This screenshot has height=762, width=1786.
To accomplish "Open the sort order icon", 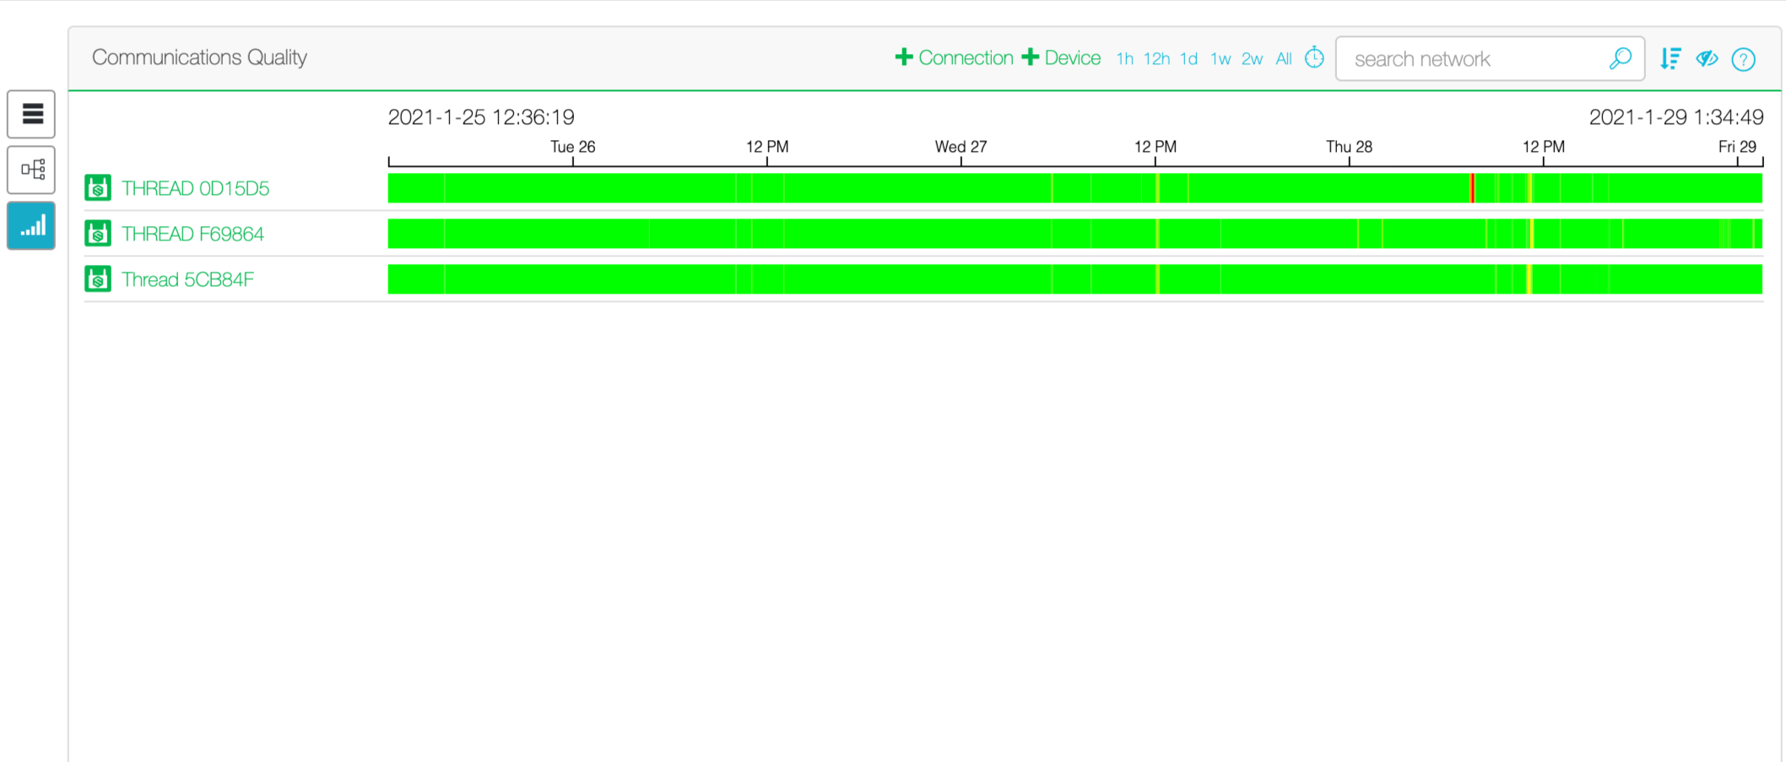I will tap(1670, 58).
